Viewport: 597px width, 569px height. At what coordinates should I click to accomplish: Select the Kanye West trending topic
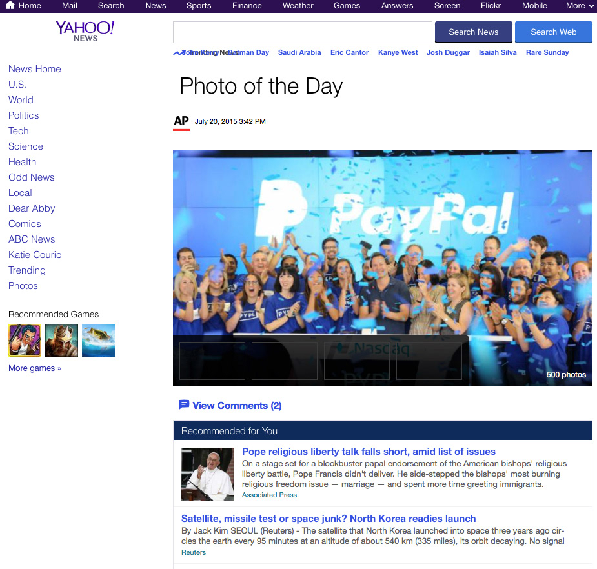(398, 52)
